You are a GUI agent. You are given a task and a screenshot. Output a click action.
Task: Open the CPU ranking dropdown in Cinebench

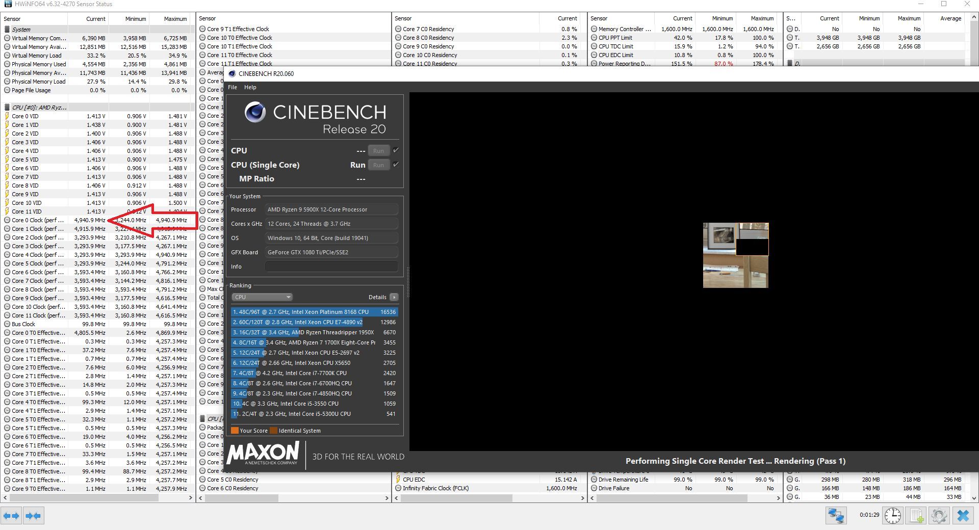[x=262, y=297]
